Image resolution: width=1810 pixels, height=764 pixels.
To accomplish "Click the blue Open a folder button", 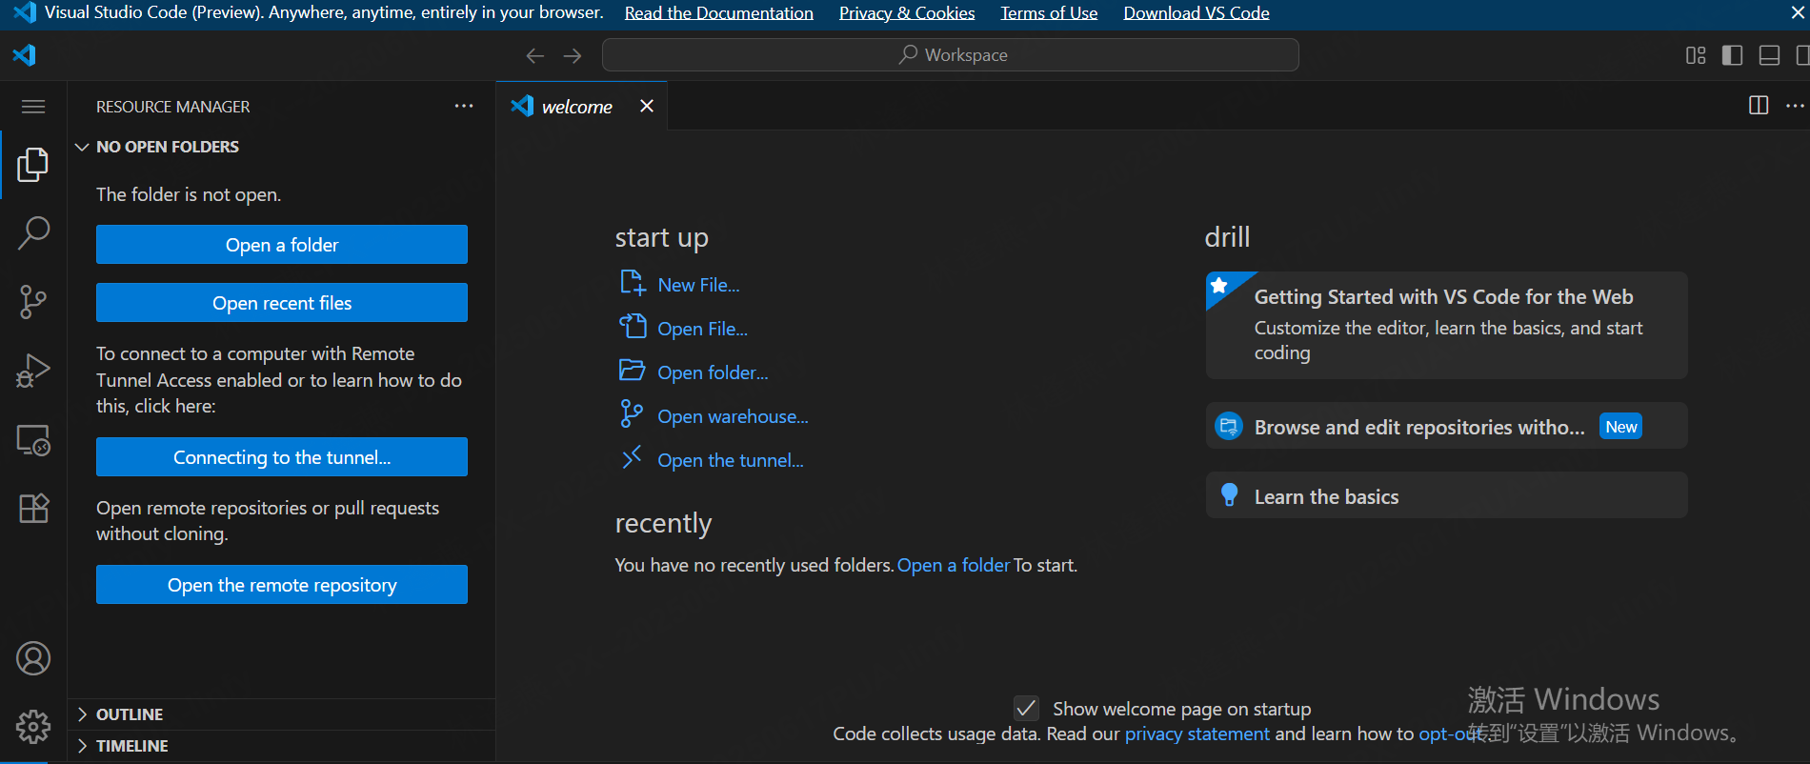I will [282, 245].
